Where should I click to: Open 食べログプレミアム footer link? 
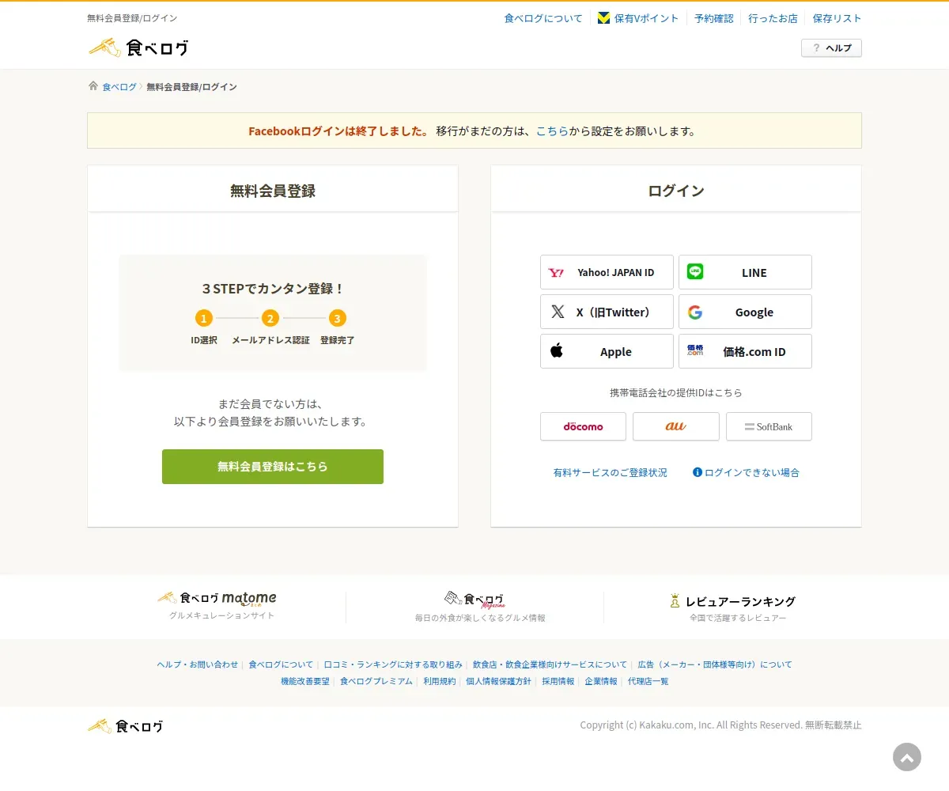(x=376, y=681)
